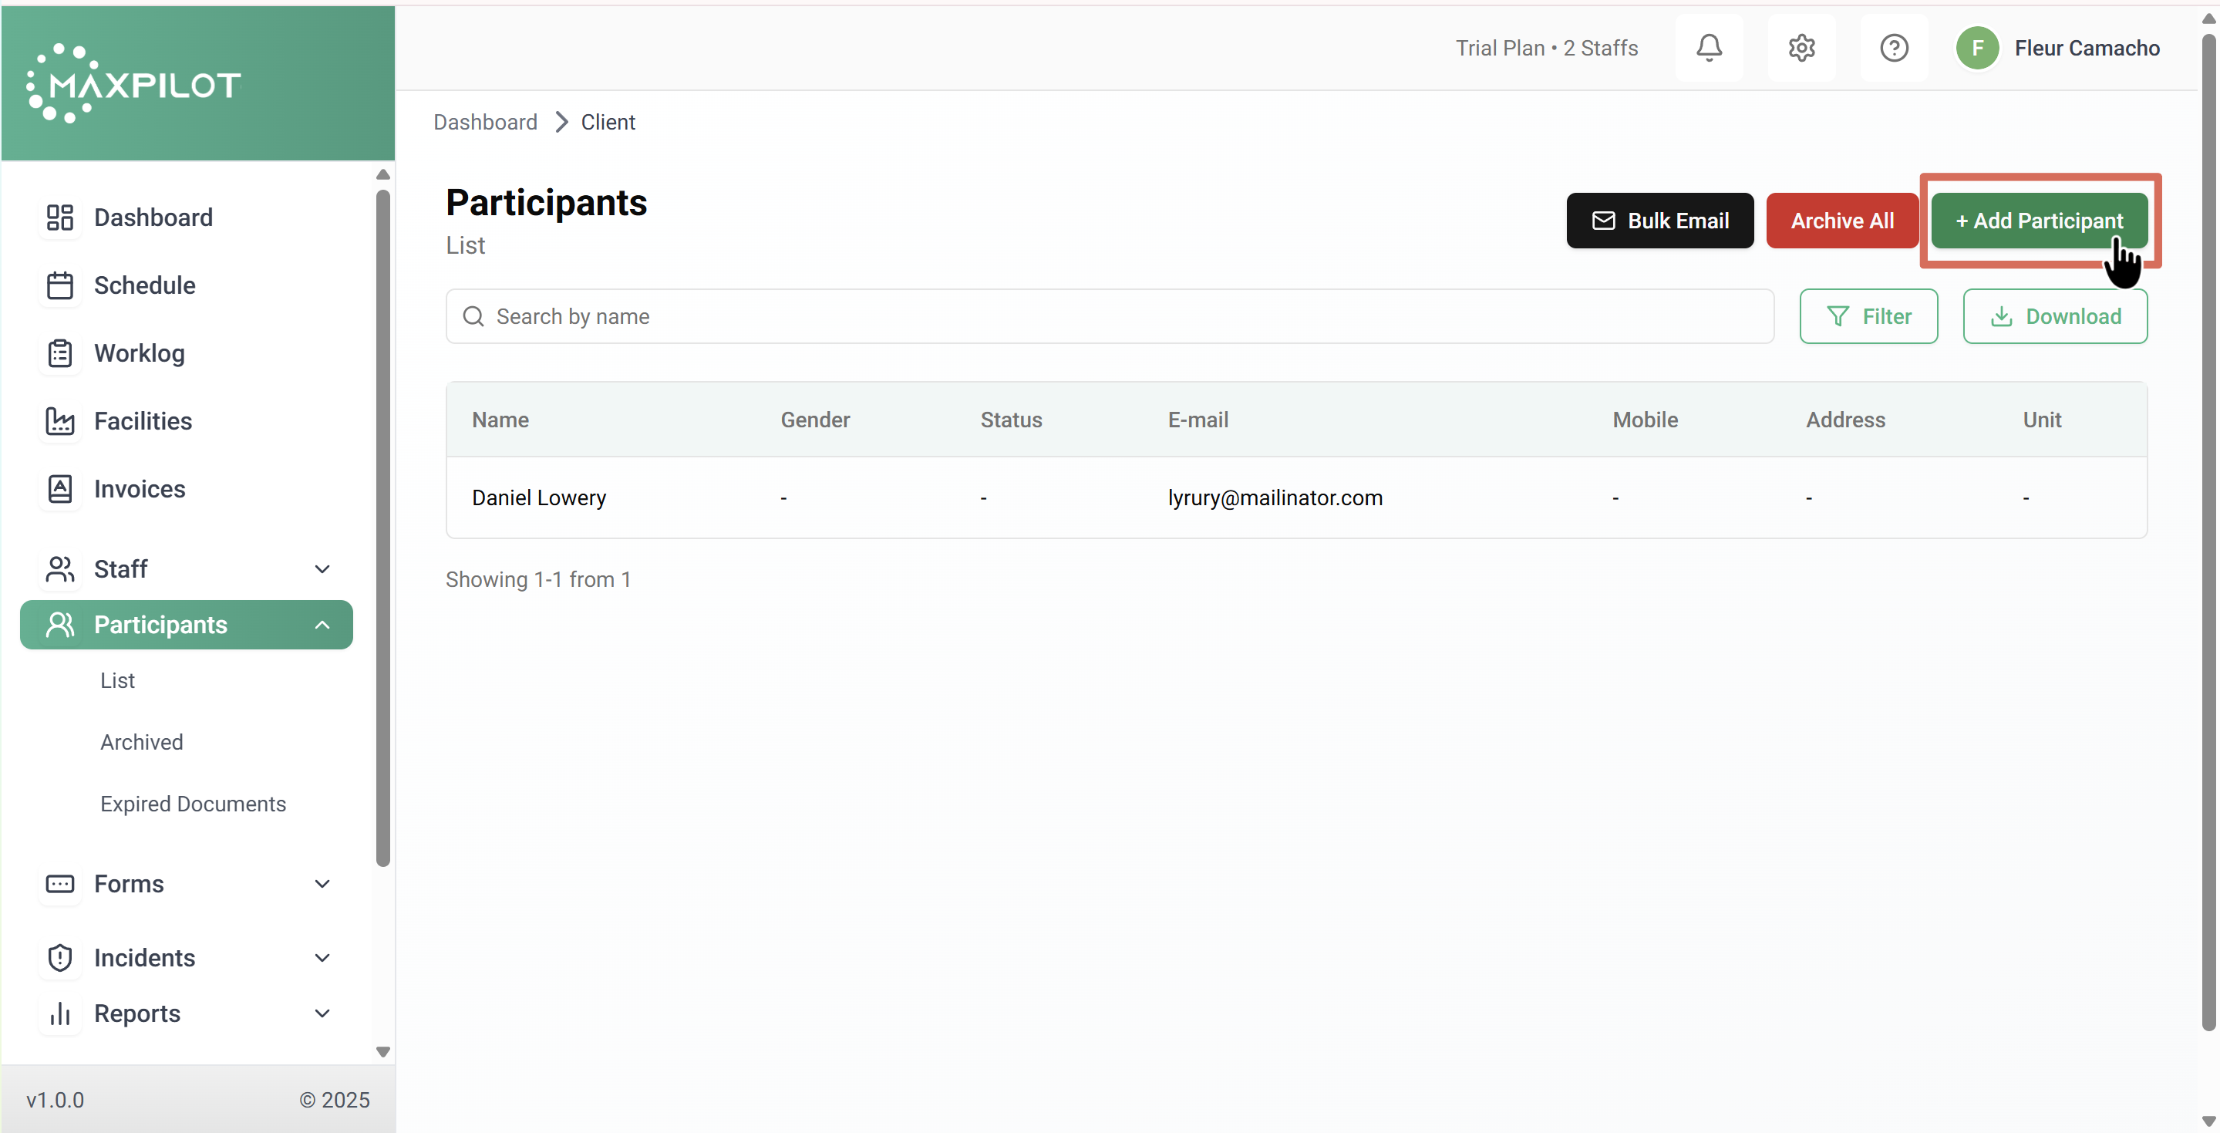This screenshot has width=2220, height=1133.
Task: Open Expired Documents submenu item
Action: 193,804
